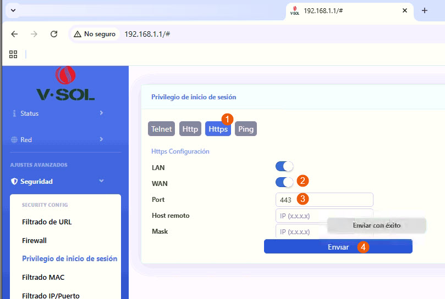Open the tab search dropdown arrow

[13, 11]
